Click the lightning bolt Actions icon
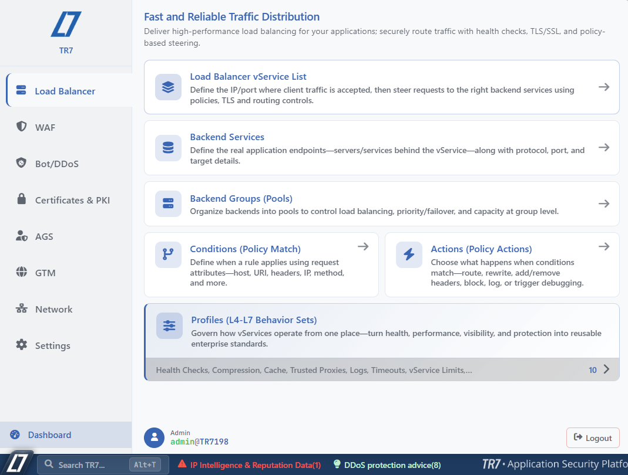628x475 pixels. click(409, 255)
